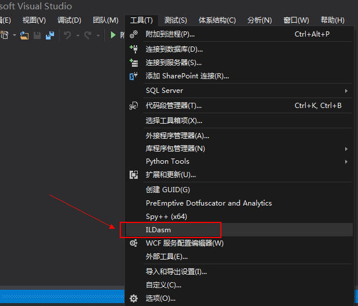The image size is (358, 306).
Task: Click the Save All toolbar icon
Action: pos(50,35)
